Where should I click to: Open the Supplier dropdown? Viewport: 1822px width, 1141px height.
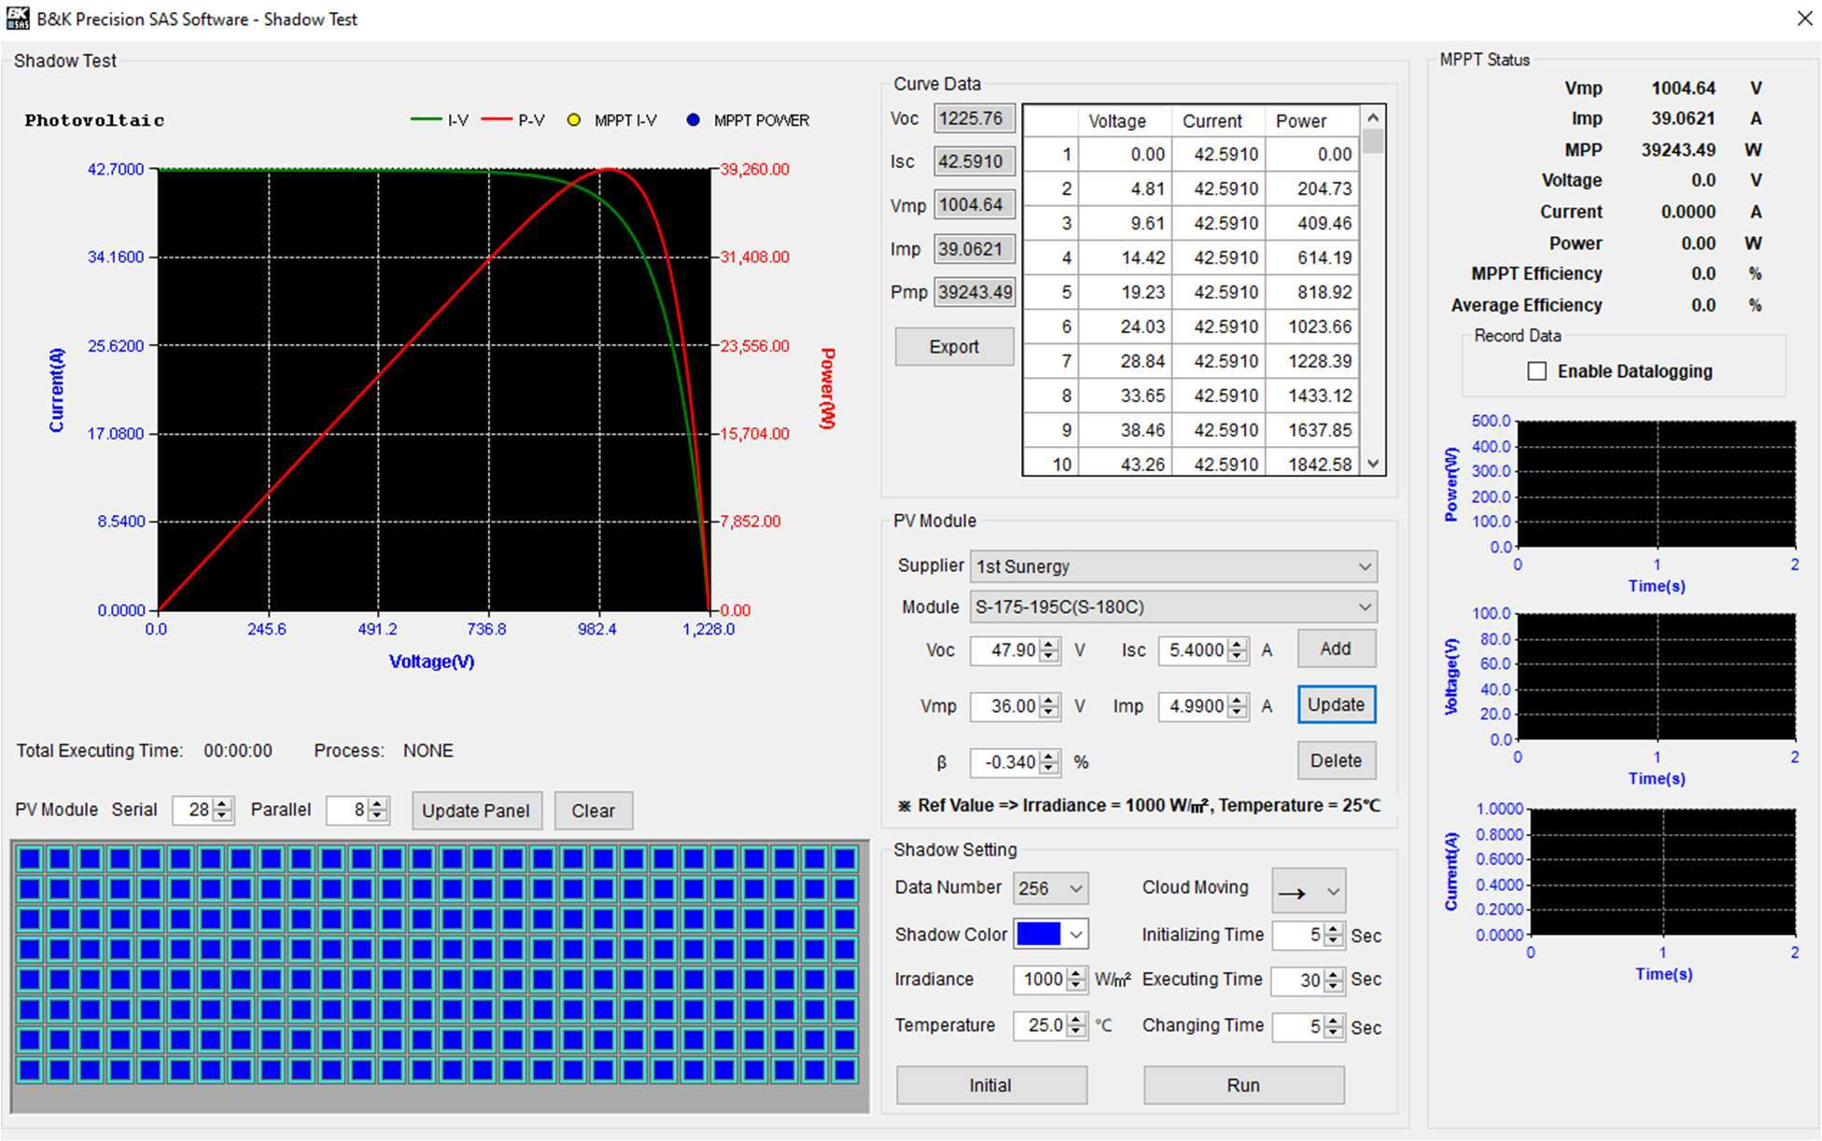[1173, 566]
